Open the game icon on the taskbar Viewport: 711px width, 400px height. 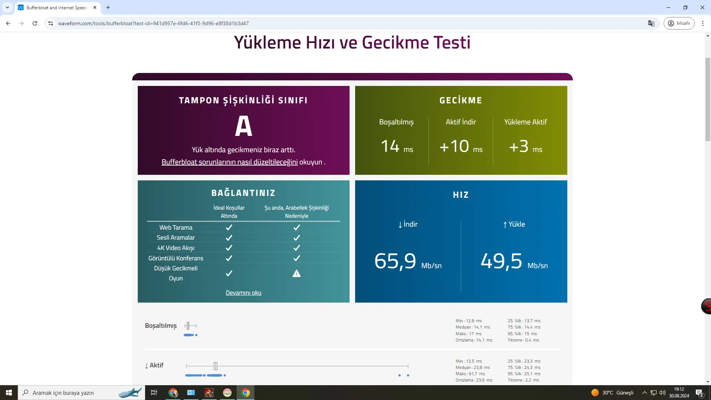(209, 393)
